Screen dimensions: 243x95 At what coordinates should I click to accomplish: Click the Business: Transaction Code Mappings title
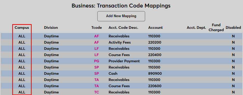coord(121,6)
